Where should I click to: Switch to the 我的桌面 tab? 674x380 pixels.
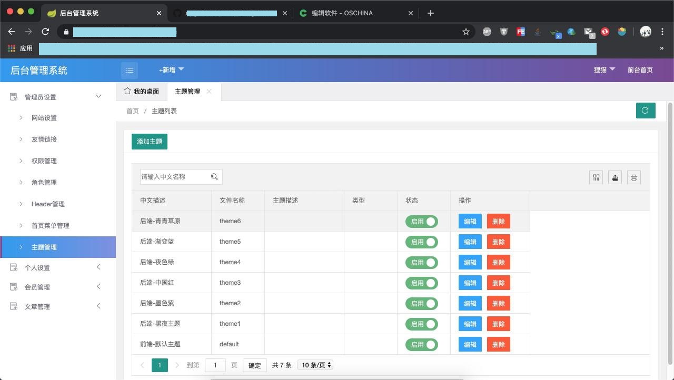142,92
